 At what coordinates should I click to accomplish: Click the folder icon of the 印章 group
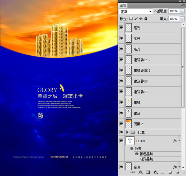coord(133,132)
